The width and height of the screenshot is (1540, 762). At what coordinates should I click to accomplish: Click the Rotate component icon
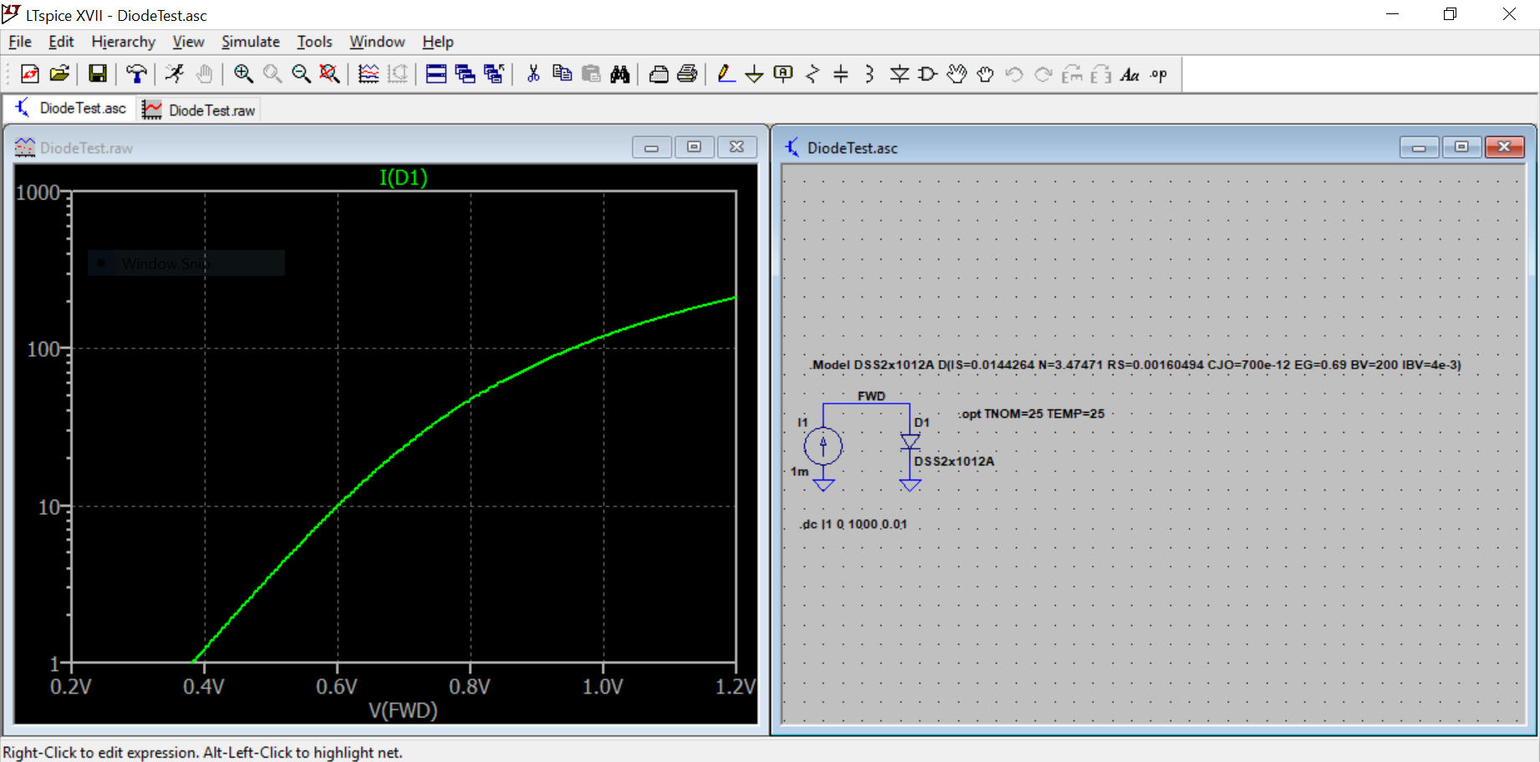coord(1073,74)
